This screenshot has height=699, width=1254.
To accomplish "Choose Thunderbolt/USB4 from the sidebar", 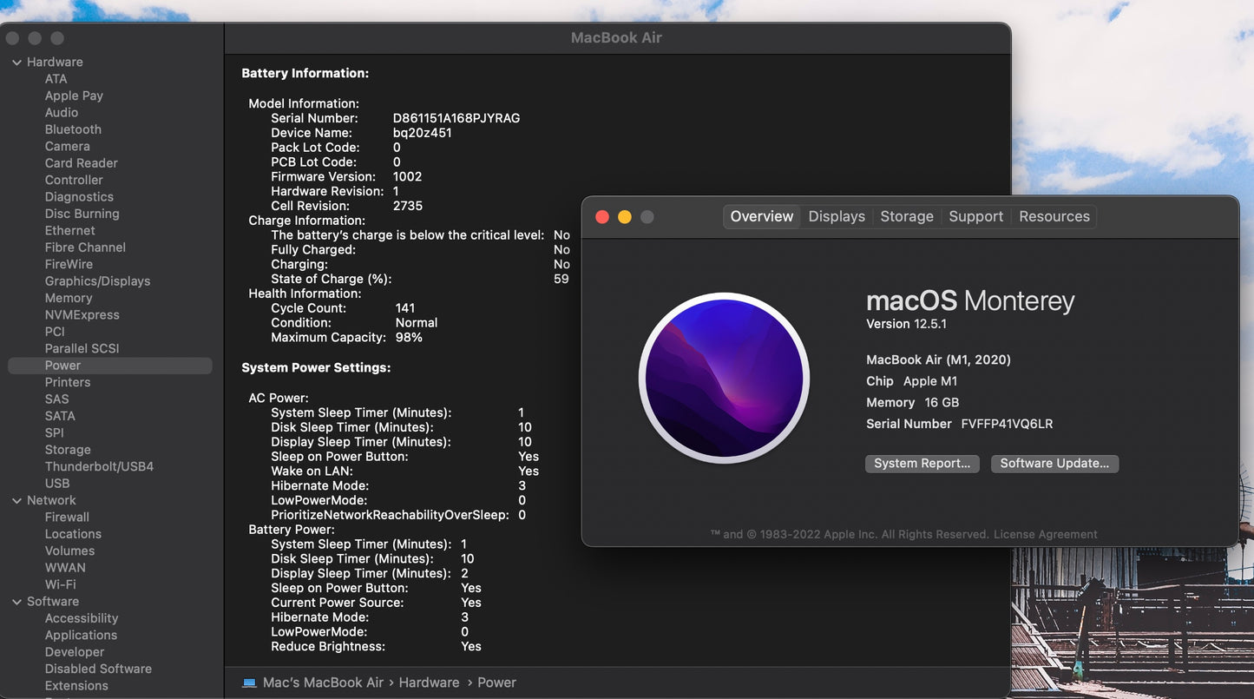I will [x=99, y=466].
